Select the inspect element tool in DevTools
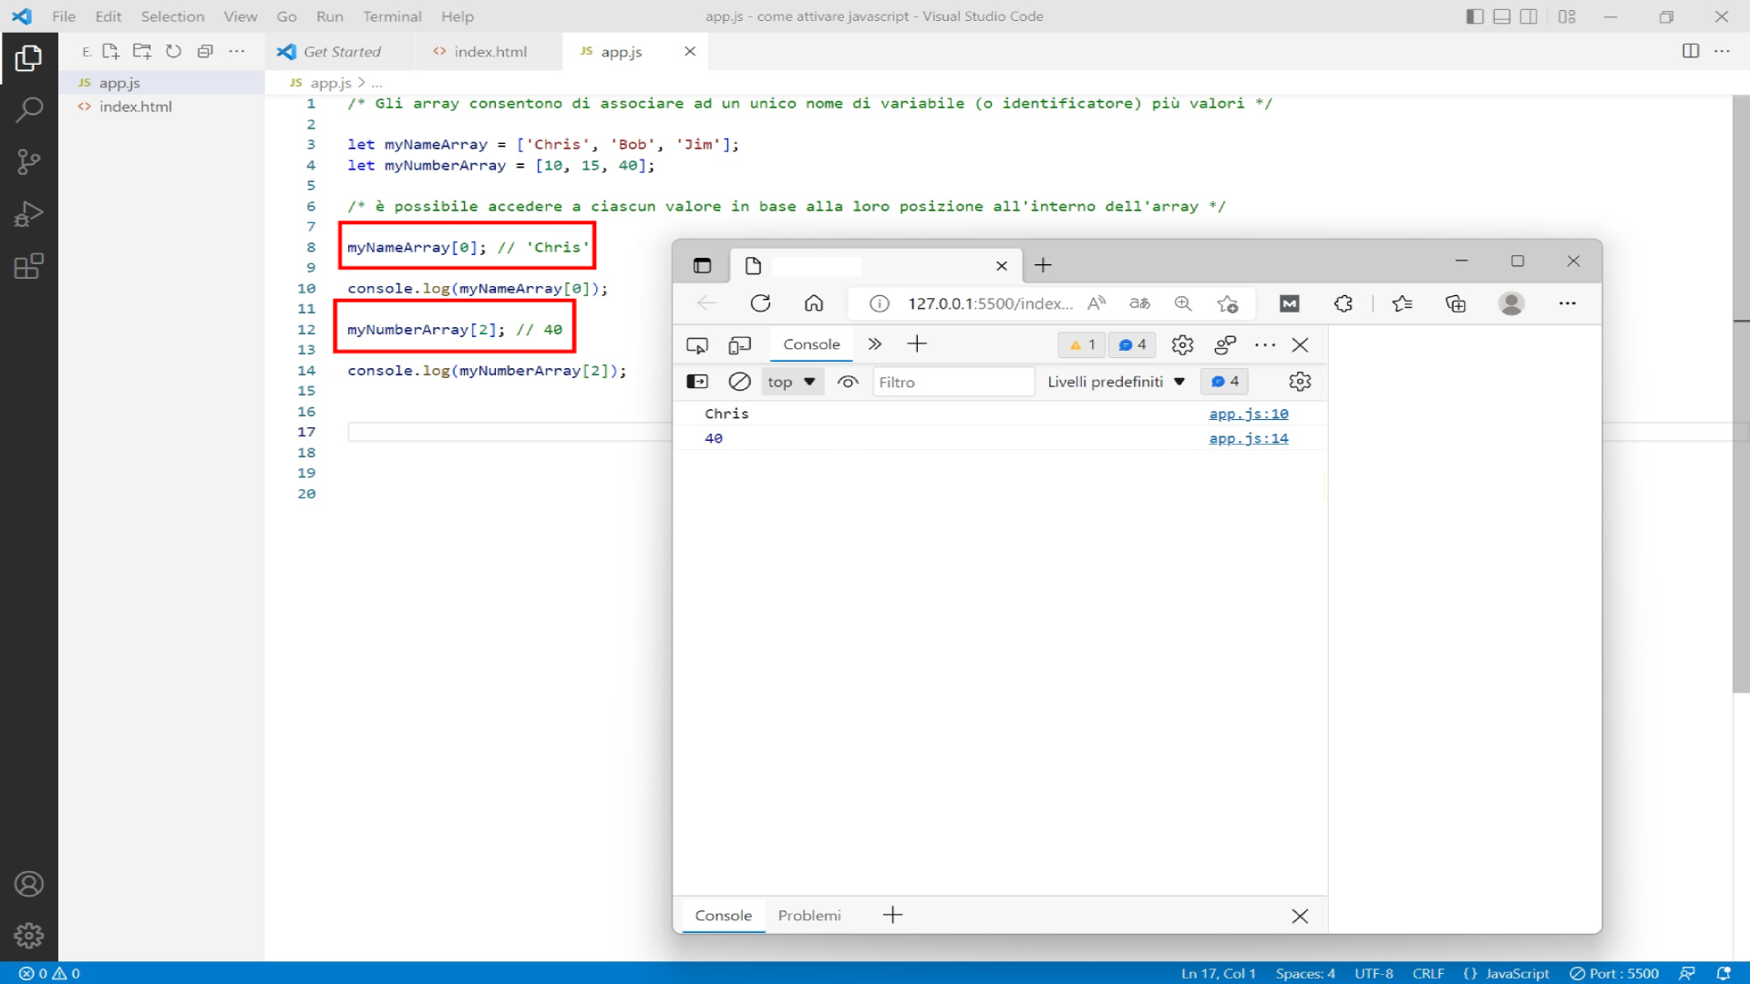This screenshot has width=1750, height=984. [697, 344]
